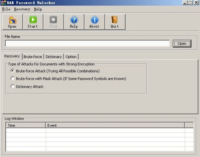200x157 pixels.
Task: Click the Quit door icon
Action: 115,20
